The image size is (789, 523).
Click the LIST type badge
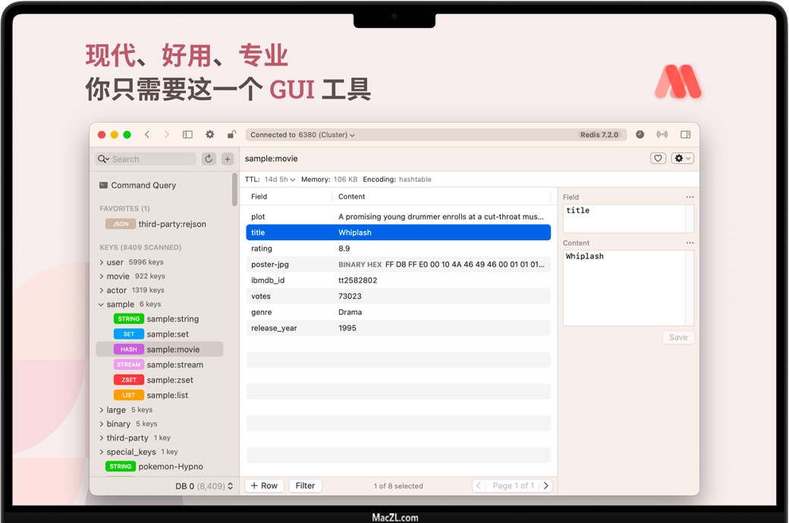click(x=129, y=395)
